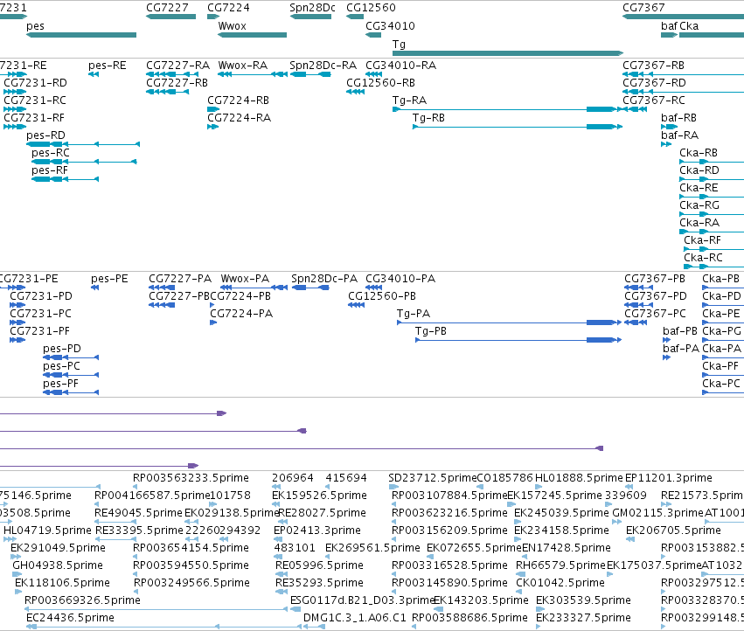Select transcript Tg-RA
Screen dimensions: 744x631
(508, 109)
